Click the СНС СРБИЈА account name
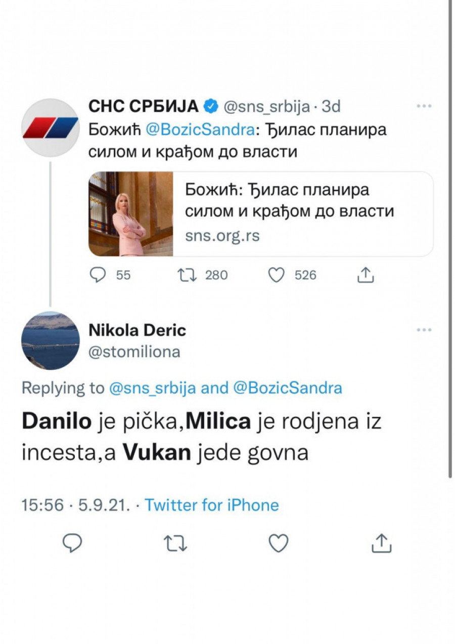Screen dimensions: 455x644 [x=144, y=106]
